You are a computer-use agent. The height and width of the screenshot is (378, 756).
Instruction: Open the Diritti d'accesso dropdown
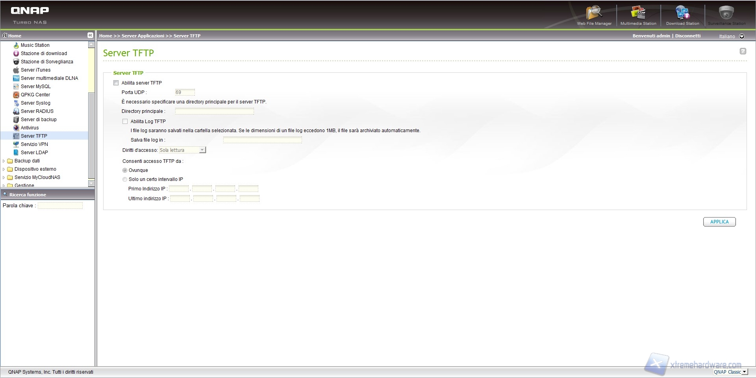tap(202, 150)
